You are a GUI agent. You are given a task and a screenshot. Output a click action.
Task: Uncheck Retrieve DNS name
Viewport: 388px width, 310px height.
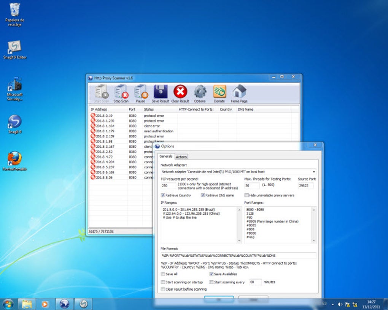coord(203,195)
